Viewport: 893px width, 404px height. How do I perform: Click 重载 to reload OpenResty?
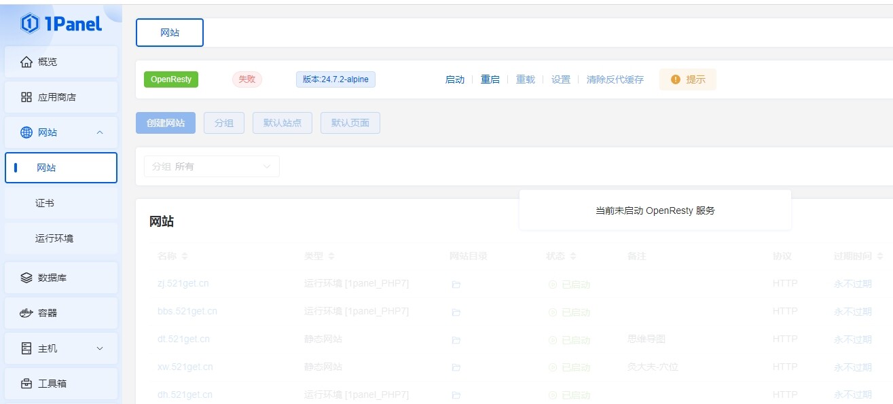[526, 79]
